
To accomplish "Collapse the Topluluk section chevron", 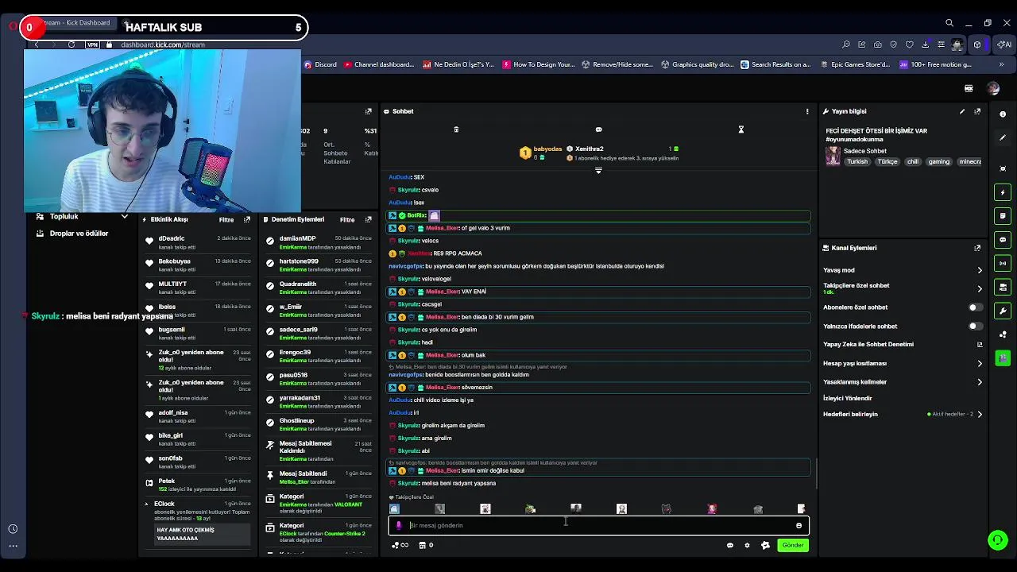I will [x=124, y=216].
